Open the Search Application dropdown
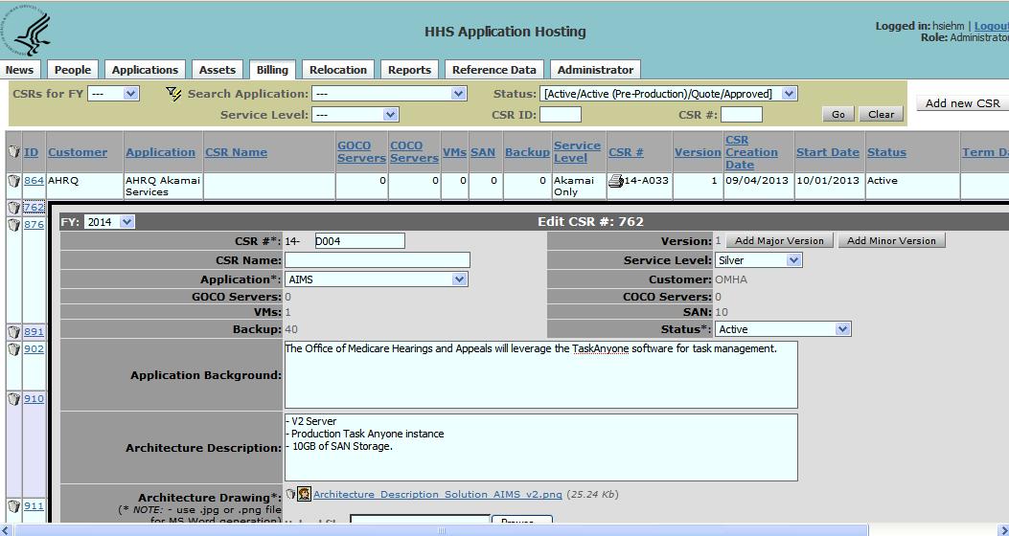Viewport: 1009px width, 536px height. 389,94
